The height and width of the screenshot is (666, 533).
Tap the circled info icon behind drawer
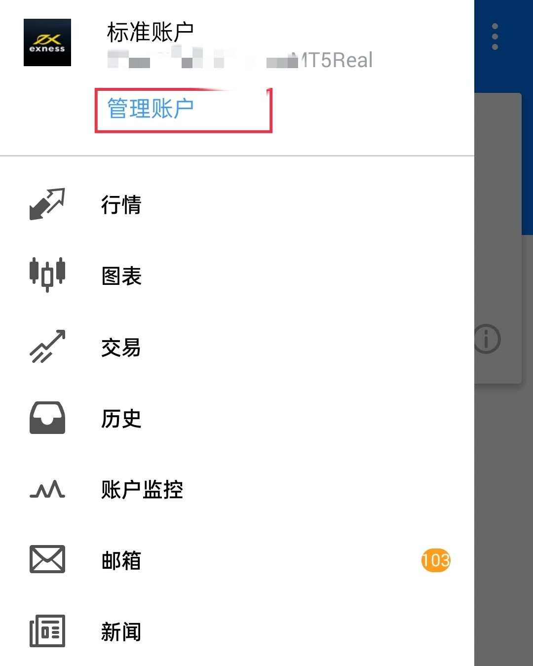[x=488, y=339]
